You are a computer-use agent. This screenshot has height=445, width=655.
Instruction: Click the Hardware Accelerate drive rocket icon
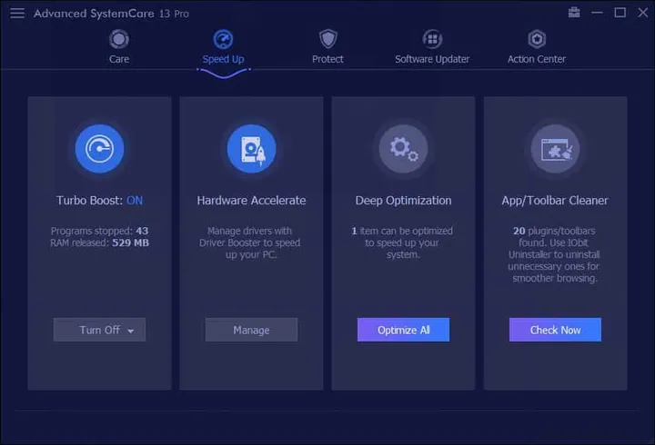(251, 148)
